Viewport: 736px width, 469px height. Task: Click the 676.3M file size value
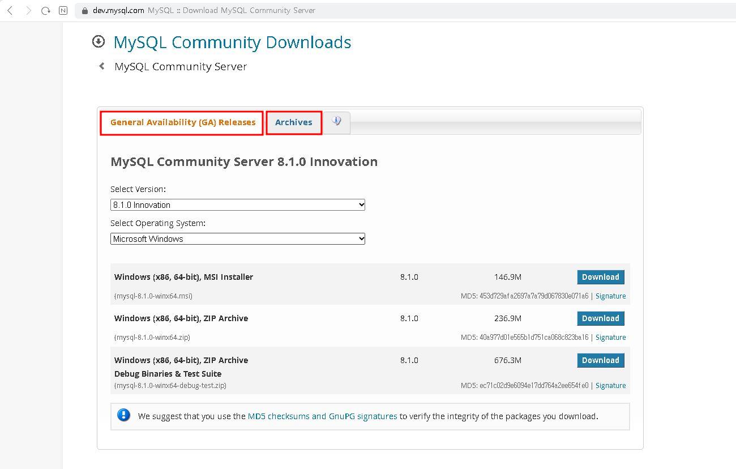pos(508,360)
